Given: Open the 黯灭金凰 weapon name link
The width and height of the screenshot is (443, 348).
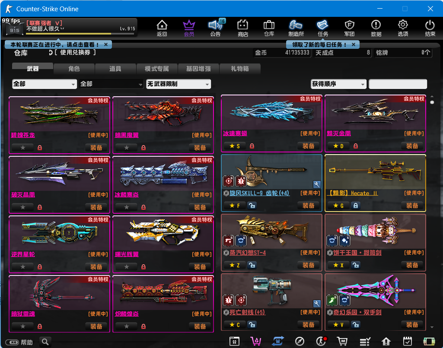Looking at the screenshot, I should 339,133.
